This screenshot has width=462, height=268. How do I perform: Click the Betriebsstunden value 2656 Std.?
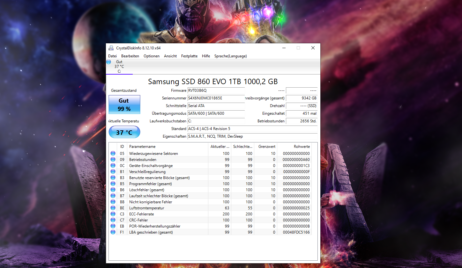click(x=302, y=121)
